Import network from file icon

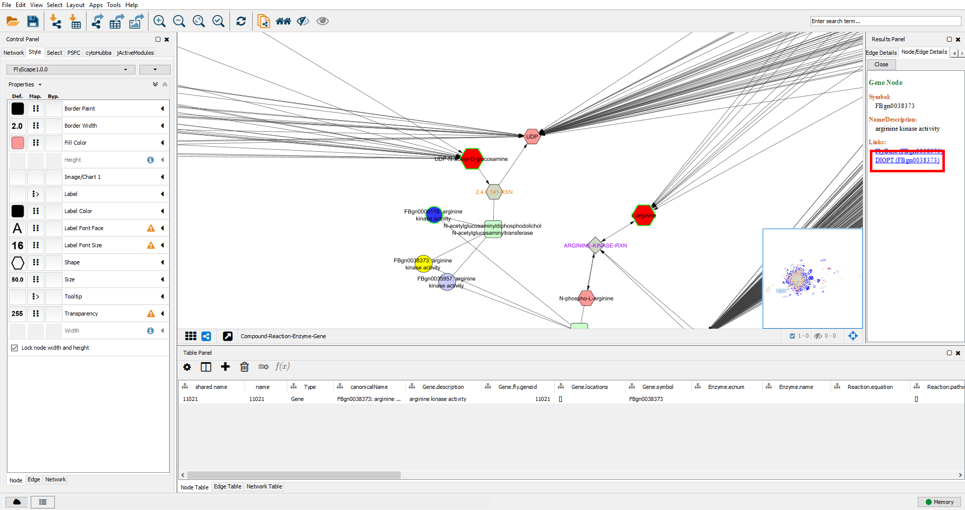pyautogui.click(x=55, y=21)
